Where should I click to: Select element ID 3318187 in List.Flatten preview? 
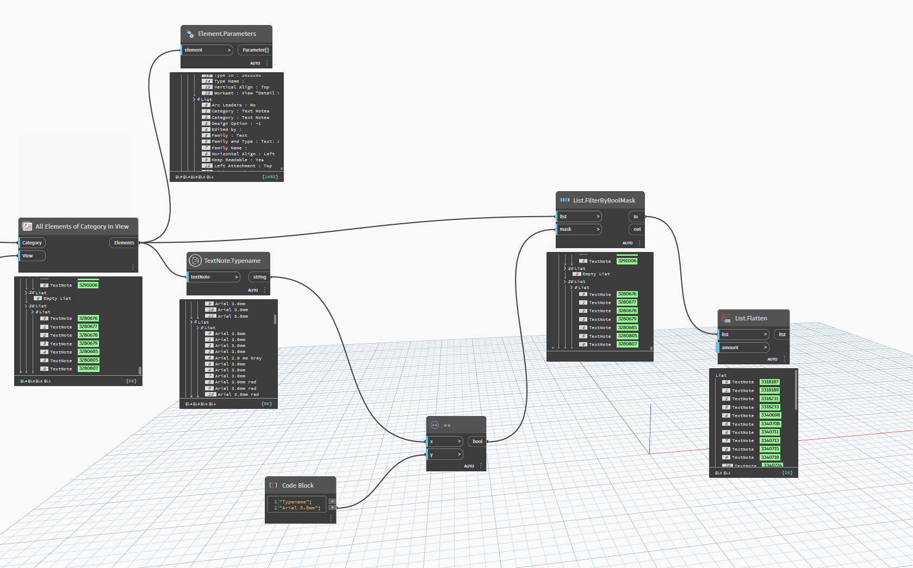click(x=770, y=382)
